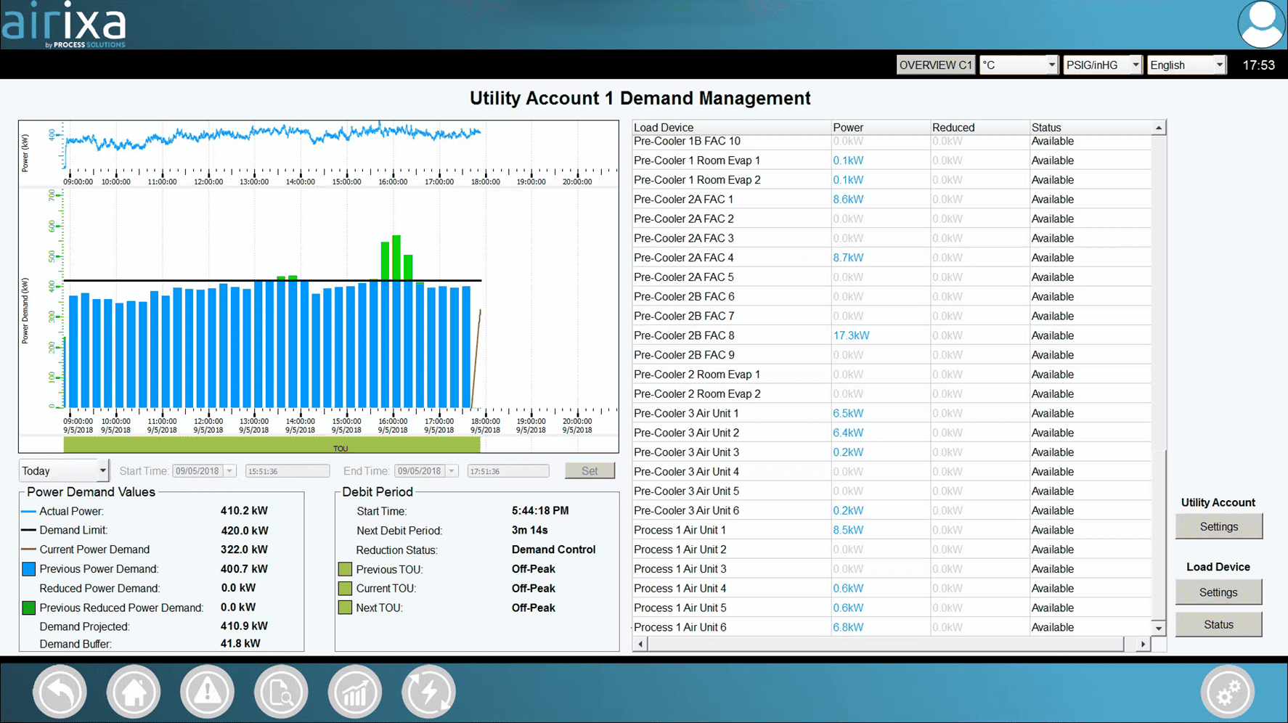Viewport: 1288px width, 723px height.
Task: Open the document search icon
Action: [281, 692]
